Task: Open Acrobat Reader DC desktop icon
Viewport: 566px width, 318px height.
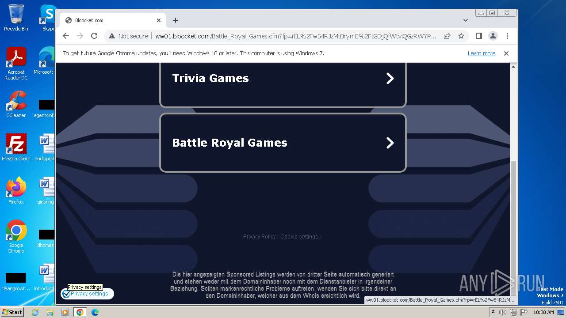Action: 16,64
